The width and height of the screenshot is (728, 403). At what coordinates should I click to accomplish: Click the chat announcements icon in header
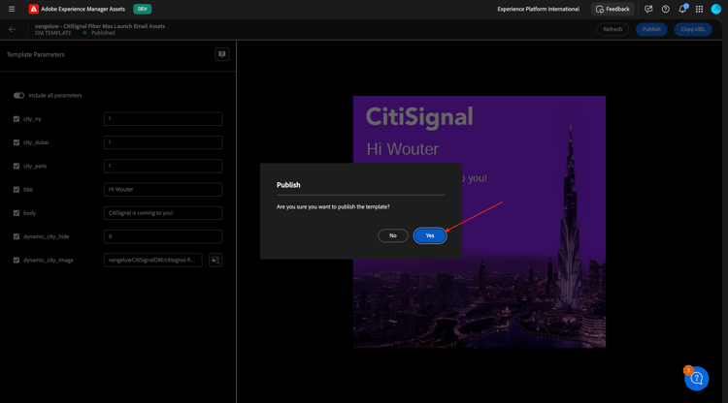click(648, 9)
